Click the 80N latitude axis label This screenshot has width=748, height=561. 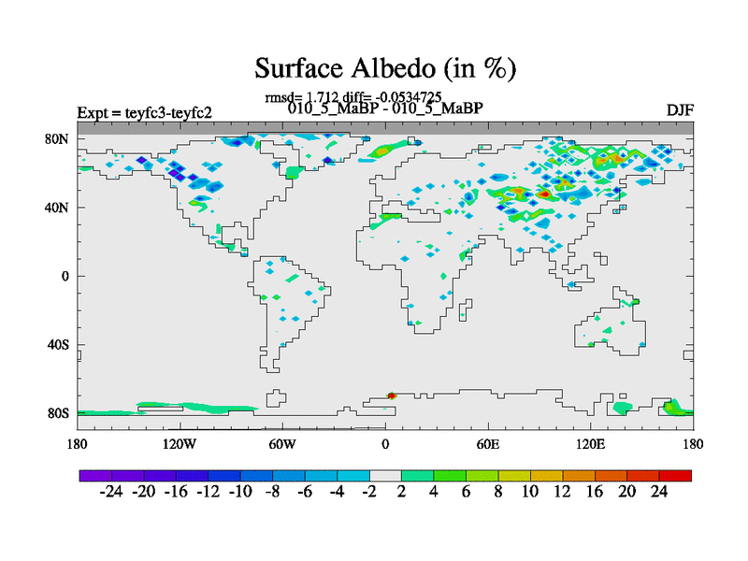(x=60, y=138)
